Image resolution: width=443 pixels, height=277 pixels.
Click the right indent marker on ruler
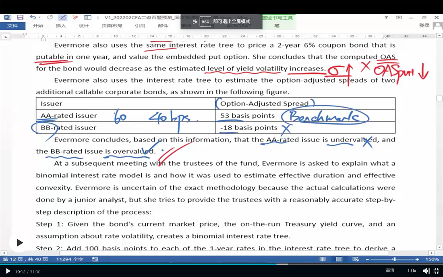pyautogui.click(x=385, y=37)
